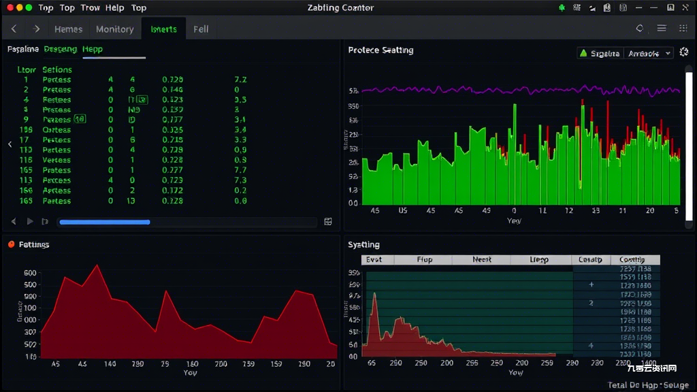Viewport: 697px width, 392px height.
Task: Click the grid layout icon right of the progress bar
Action: click(x=328, y=221)
